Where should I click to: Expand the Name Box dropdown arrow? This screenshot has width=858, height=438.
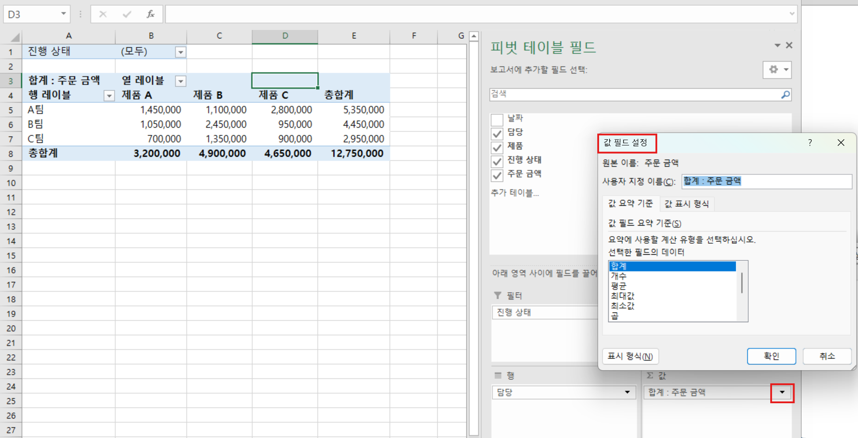[x=63, y=14]
